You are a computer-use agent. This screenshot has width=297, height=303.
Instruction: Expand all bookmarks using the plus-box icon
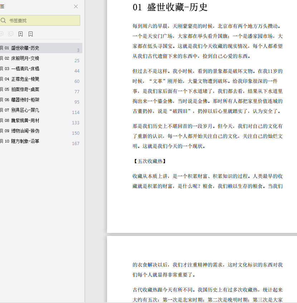click(1, 34)
